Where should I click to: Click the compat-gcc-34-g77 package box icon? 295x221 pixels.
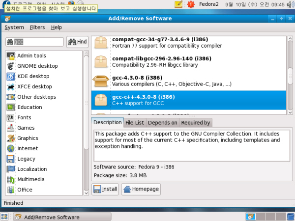[x=101, y=43]
